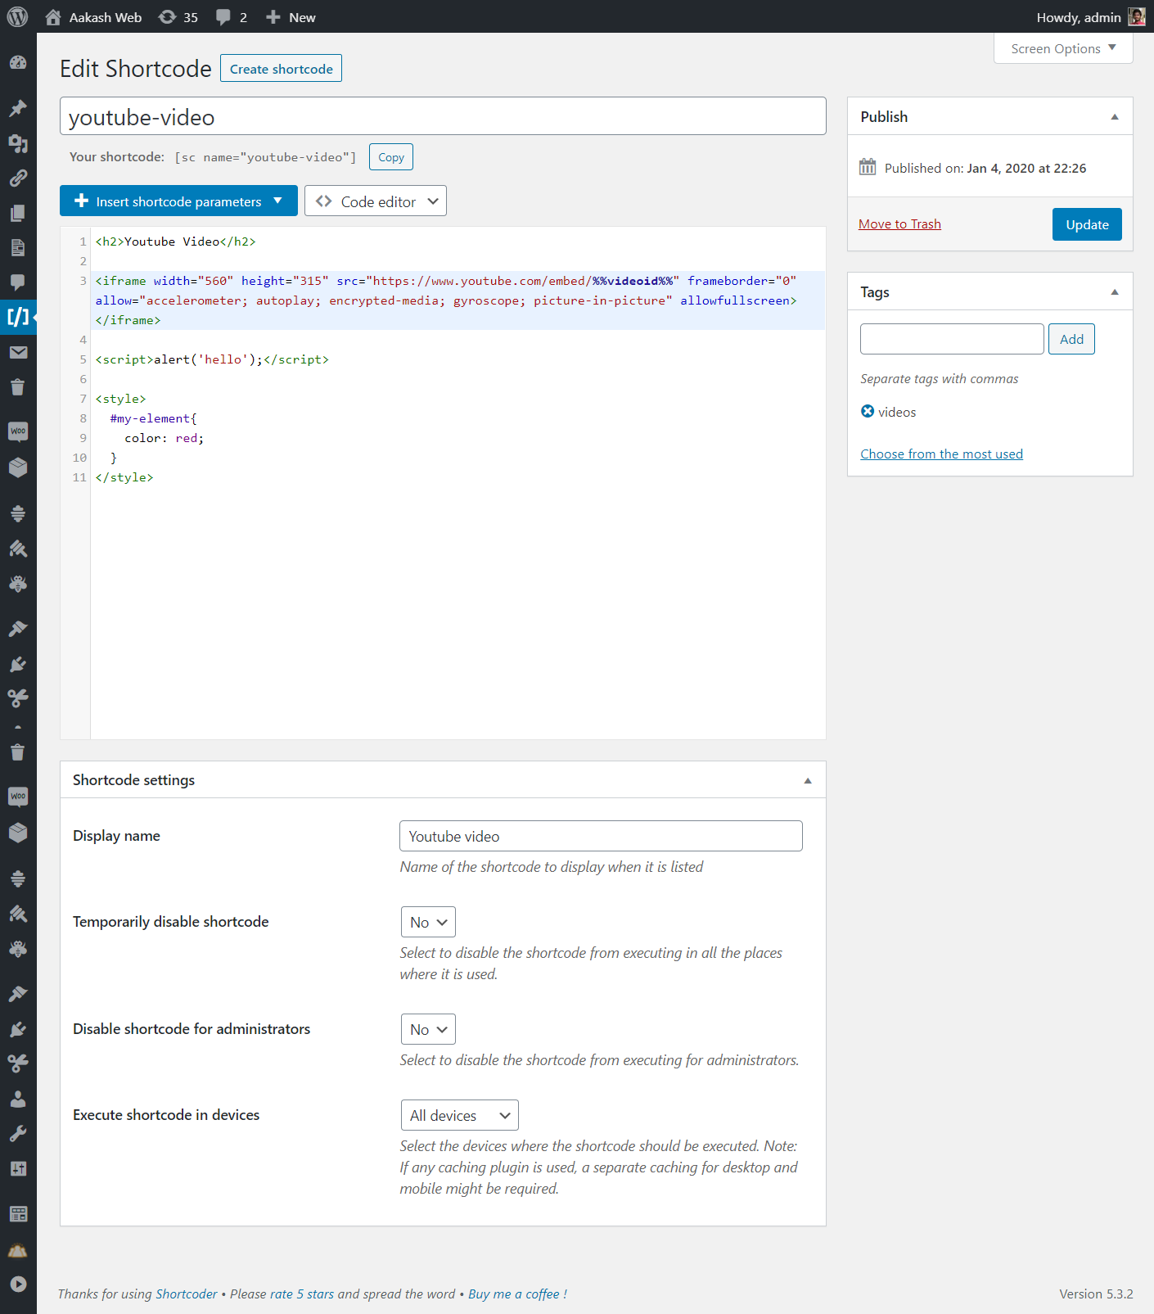
Task: Click the script alert('hello') code line
Action: [212, 359]
